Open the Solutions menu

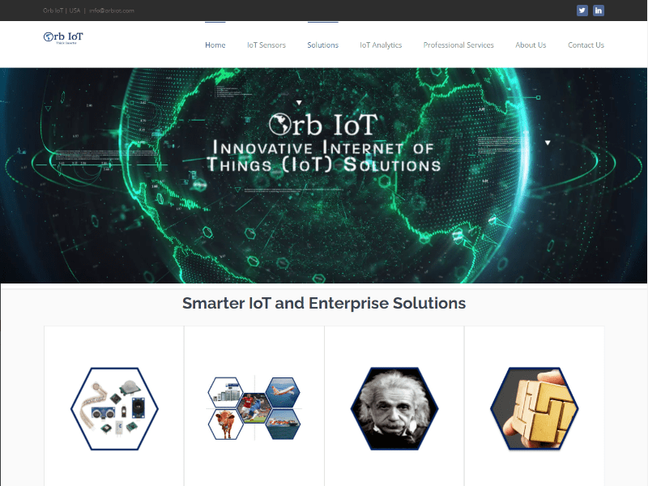322,45
